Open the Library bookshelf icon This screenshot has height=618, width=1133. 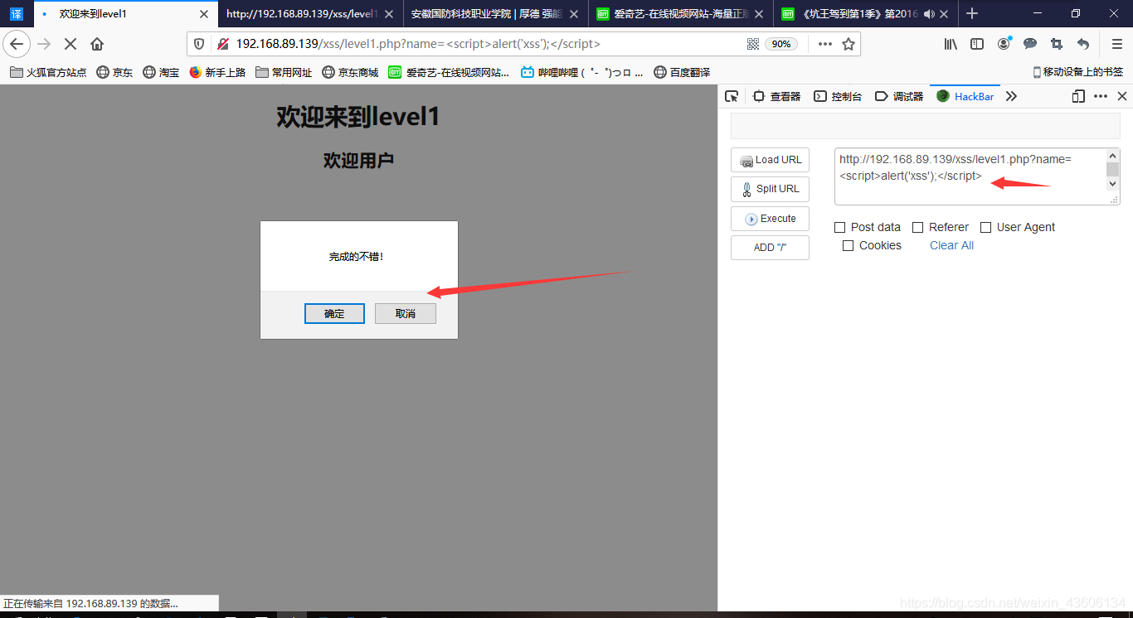click(951, 44)
